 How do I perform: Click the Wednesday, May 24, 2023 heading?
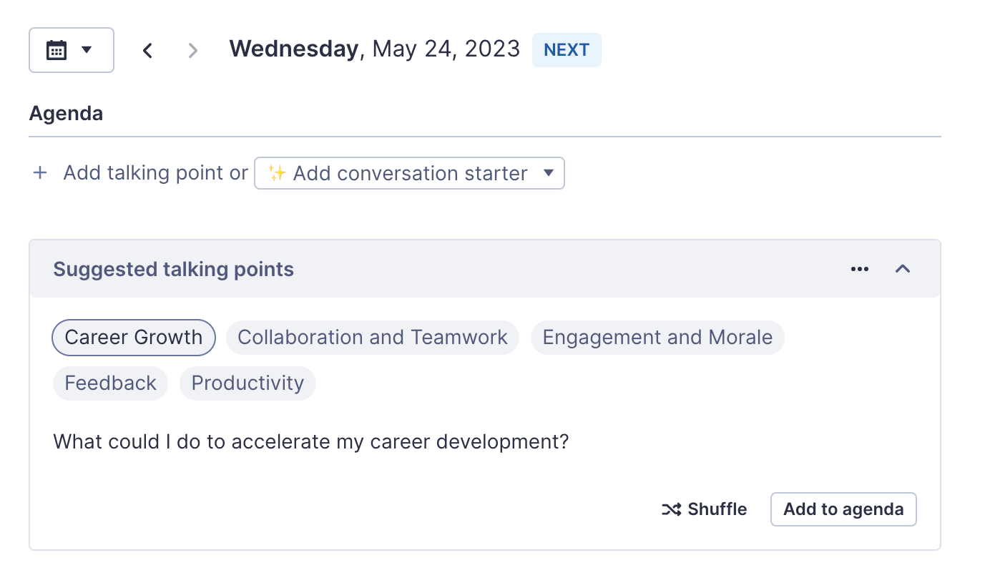[374, 49]
